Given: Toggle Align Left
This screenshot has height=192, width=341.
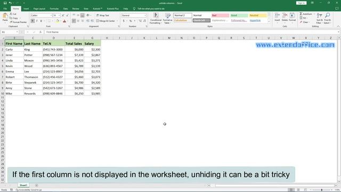Looking at the screenshot, I should [x=74, y=21].
